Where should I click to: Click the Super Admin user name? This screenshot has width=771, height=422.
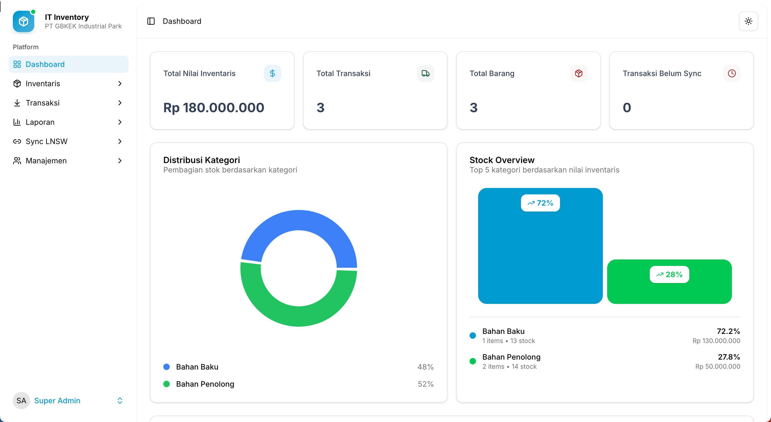coord(57,401)
